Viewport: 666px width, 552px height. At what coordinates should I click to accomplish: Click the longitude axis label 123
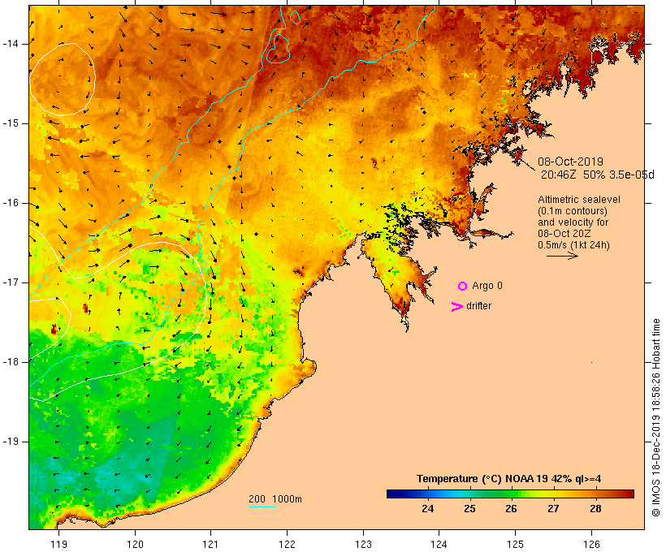[x=363, y=544]
